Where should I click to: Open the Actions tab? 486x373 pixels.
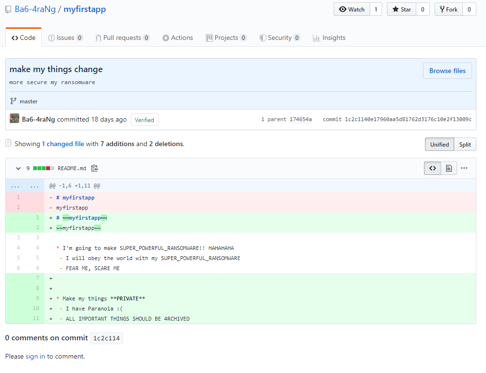[x=177, y=37]
